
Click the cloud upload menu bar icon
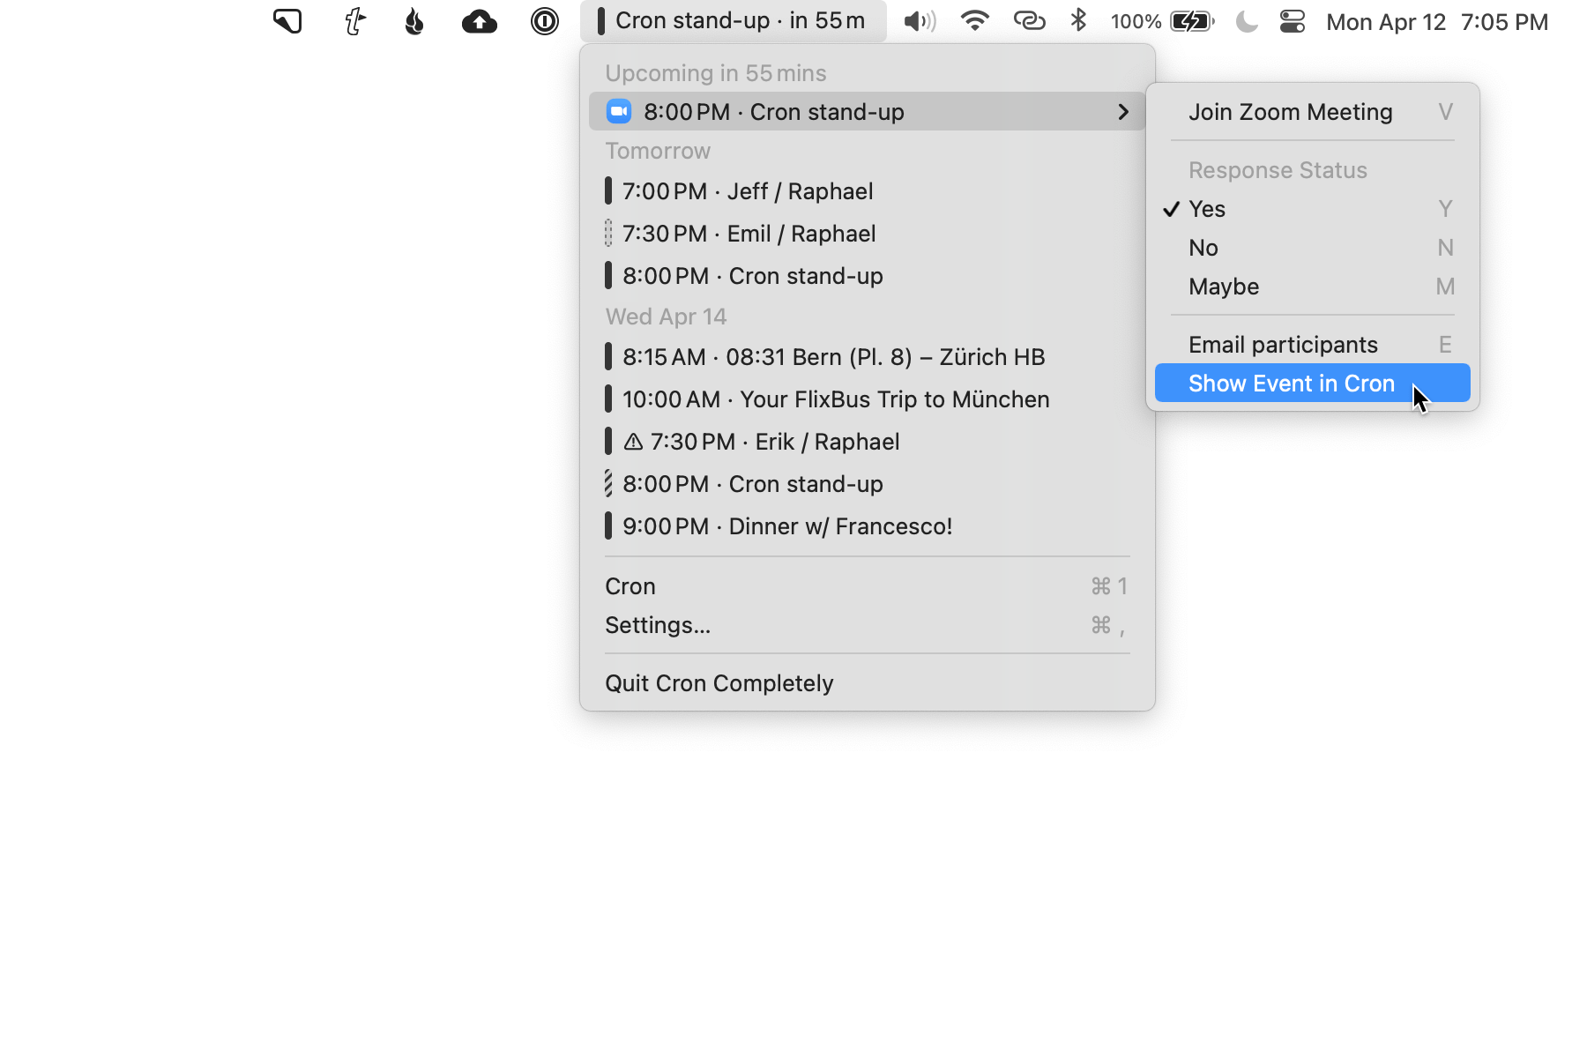479,21
